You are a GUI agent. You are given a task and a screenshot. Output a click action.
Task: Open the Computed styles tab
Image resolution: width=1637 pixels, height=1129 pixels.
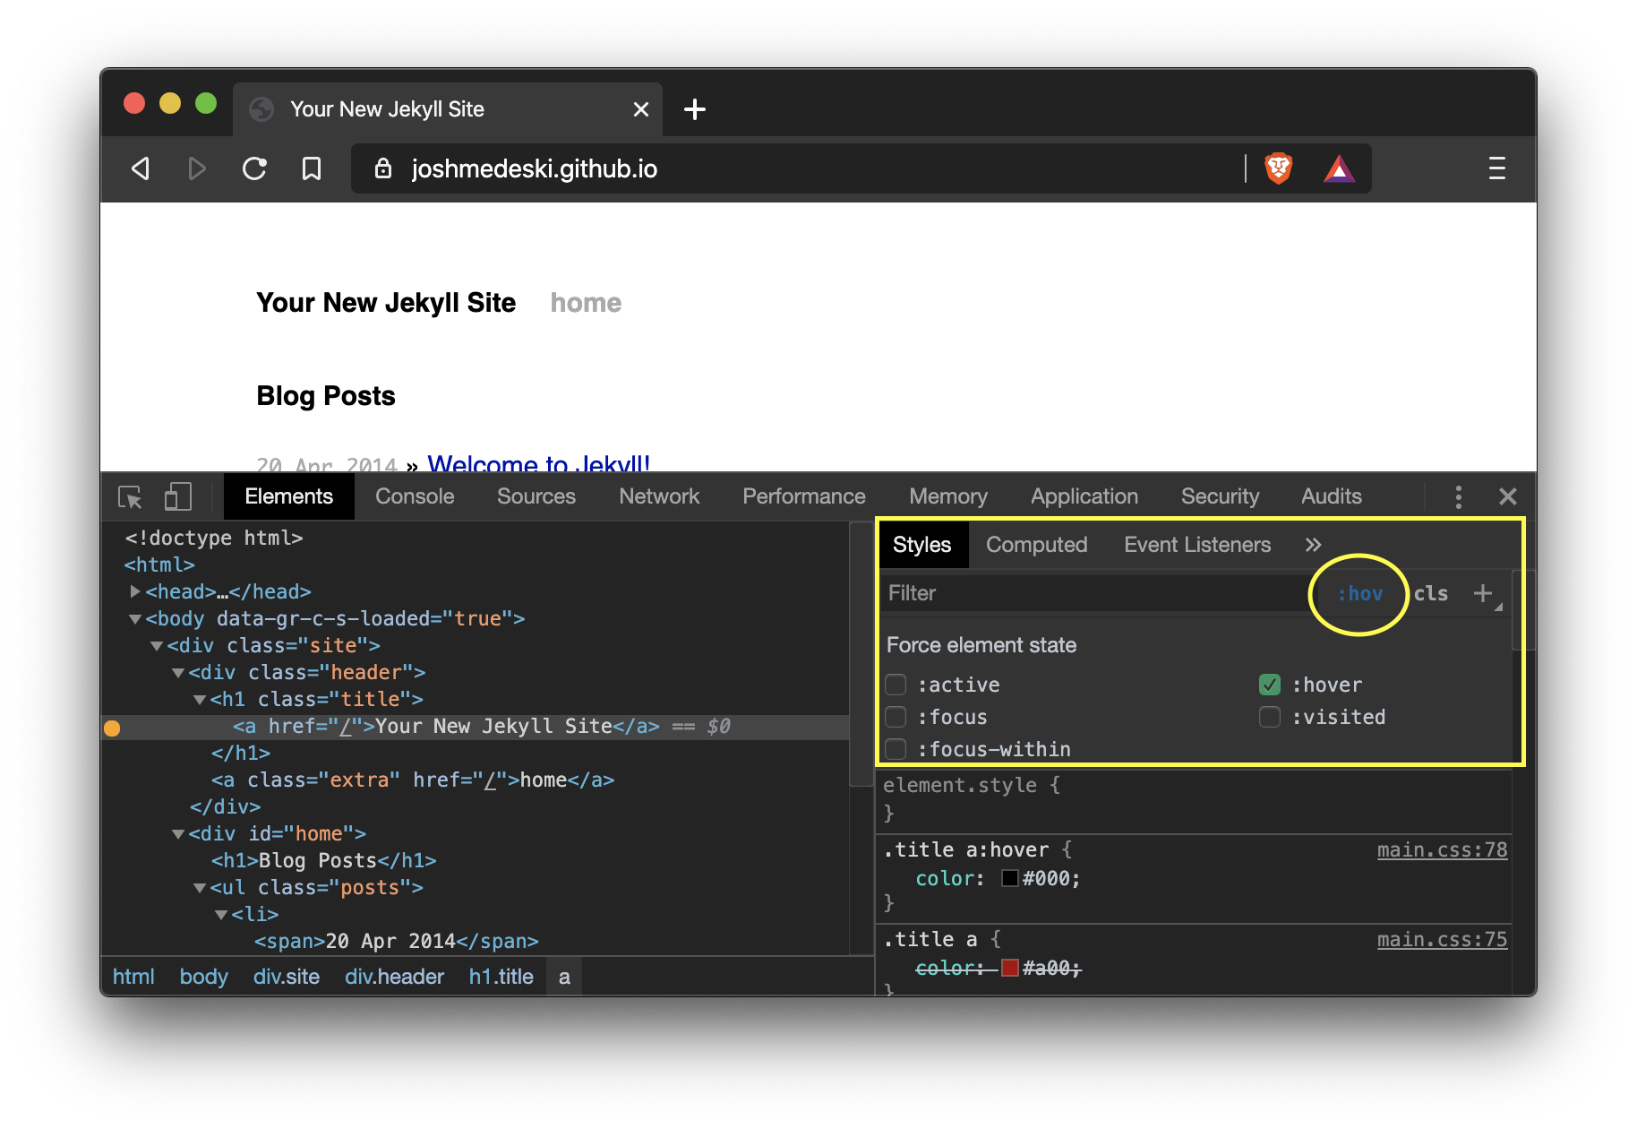[1036, 545]
